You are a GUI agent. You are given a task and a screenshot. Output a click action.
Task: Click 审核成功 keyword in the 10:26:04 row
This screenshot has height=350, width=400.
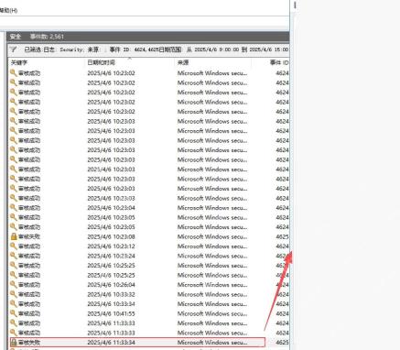tap(29, 285)
